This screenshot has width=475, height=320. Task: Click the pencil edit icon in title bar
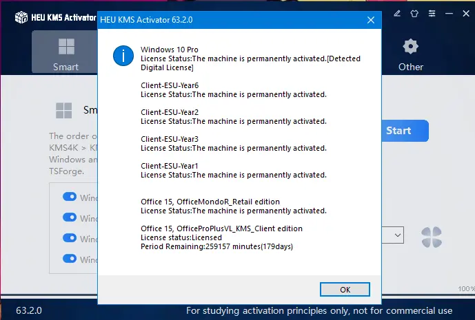pyautogui.click(x=397, y=13)
